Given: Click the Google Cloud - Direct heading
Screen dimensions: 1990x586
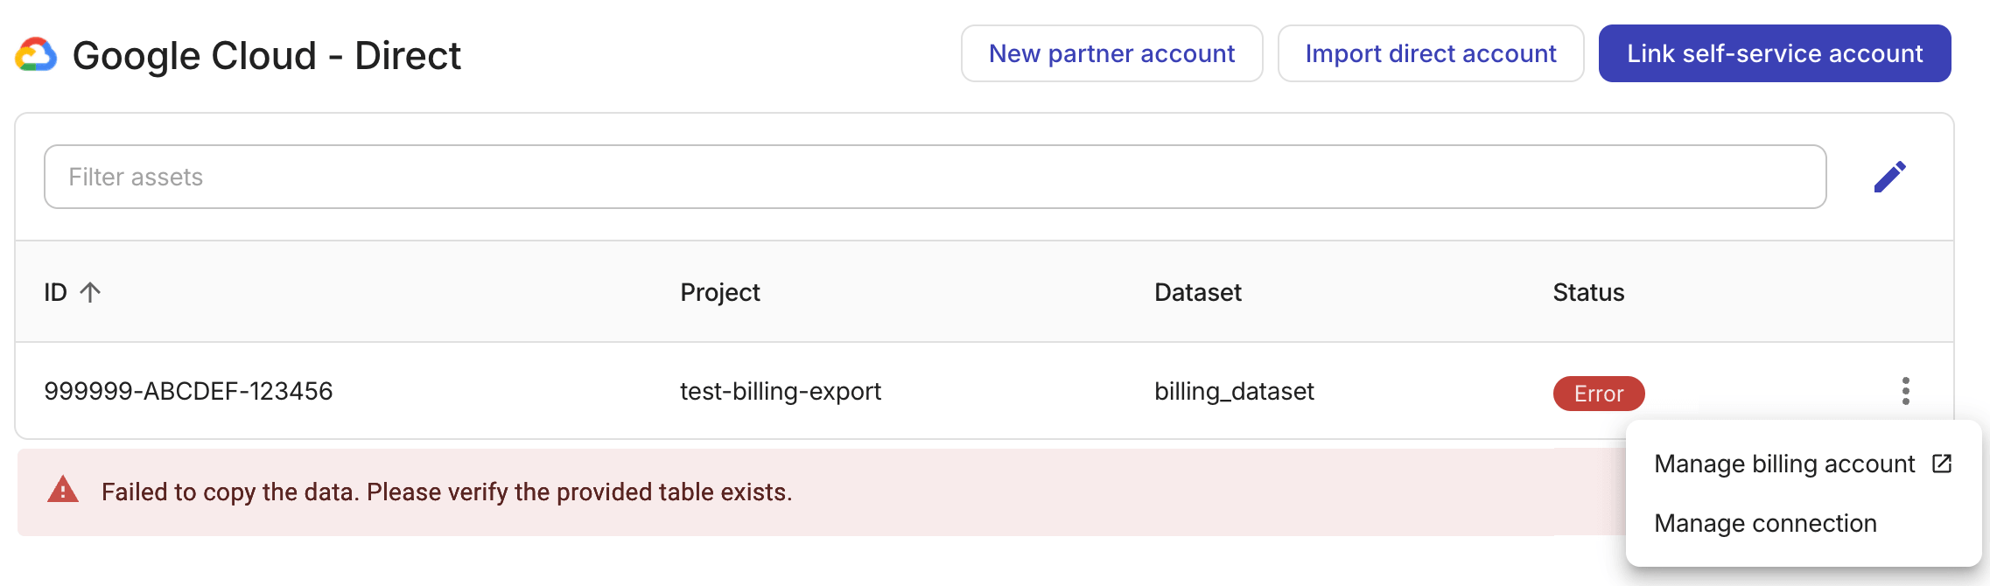Looking at the screenshot, I should [266, 55].
